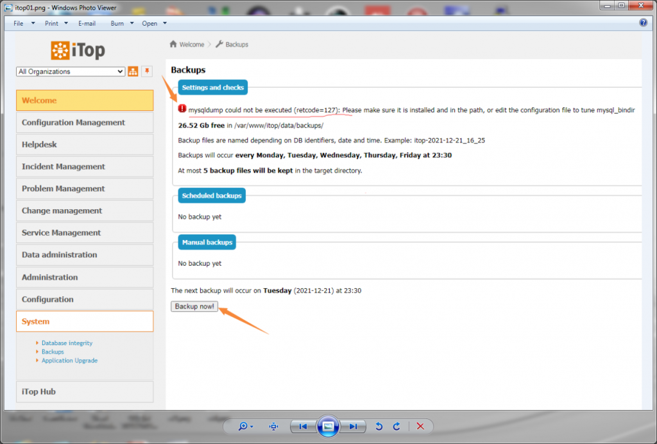Click the Scheduled backups header
The image size is (657, 444).
(212, 196)
